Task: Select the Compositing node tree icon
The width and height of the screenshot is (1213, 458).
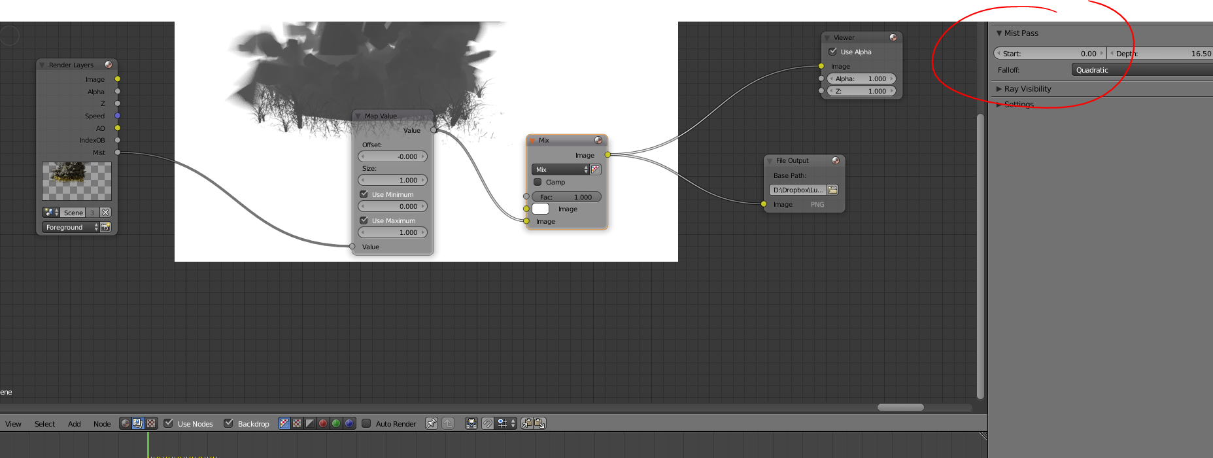Action: click(138, 423)
